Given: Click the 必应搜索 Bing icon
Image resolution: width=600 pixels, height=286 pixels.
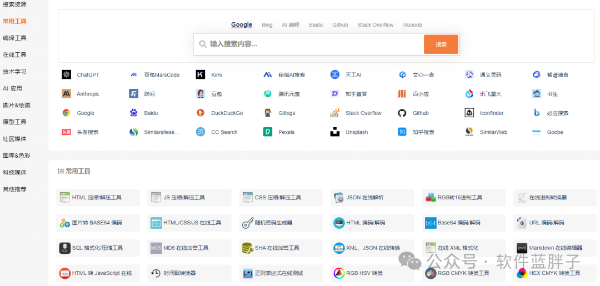Looking at the screenshot, I should coord(537,113).
